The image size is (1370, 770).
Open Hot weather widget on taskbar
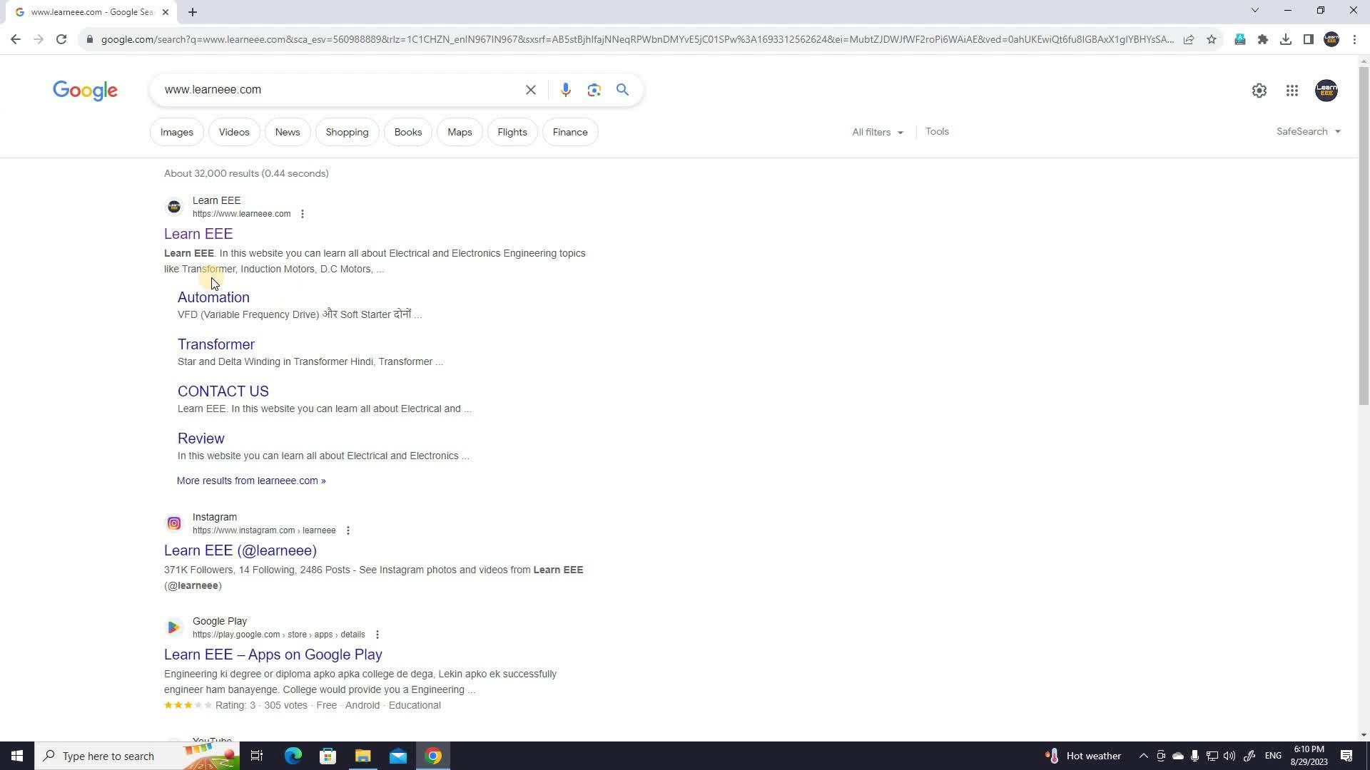1083,756
